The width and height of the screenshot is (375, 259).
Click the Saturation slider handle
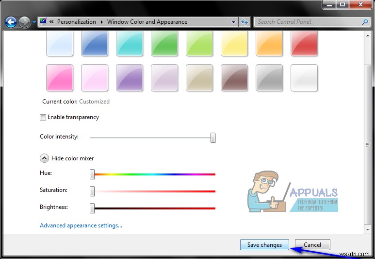click(92, 191)
